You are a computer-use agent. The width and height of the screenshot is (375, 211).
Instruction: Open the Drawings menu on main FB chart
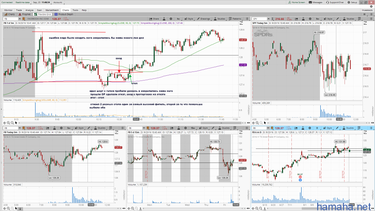tap(204, 19)
